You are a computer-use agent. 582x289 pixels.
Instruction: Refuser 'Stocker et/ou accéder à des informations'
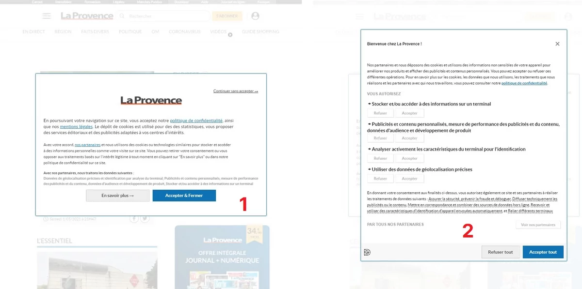click(x=380, y=113)
